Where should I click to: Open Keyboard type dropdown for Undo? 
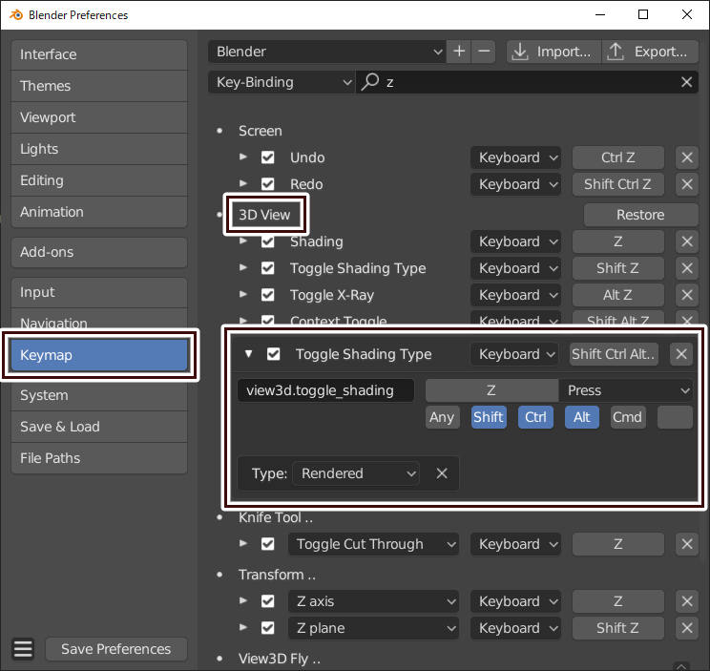coord(515,157)
